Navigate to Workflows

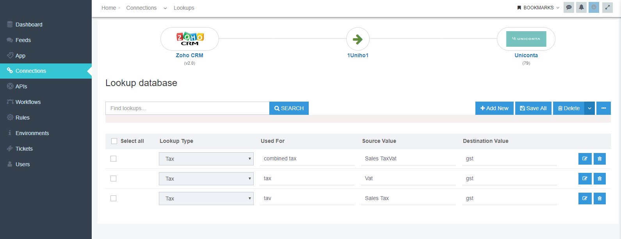click(x=46, y=102)
